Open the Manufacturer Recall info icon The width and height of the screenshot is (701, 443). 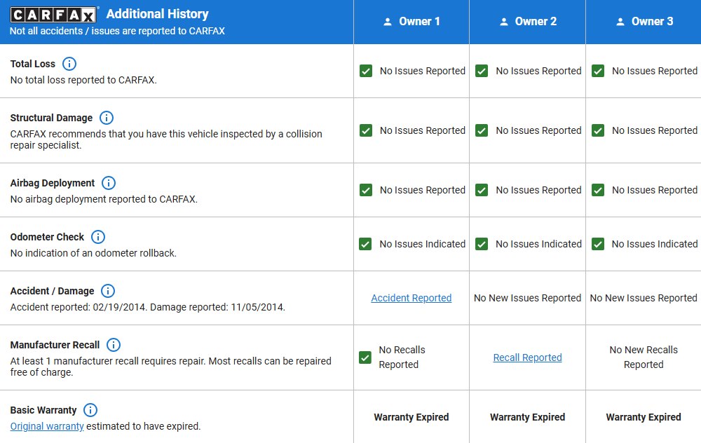pyautogui.click(x=114, y=345)
